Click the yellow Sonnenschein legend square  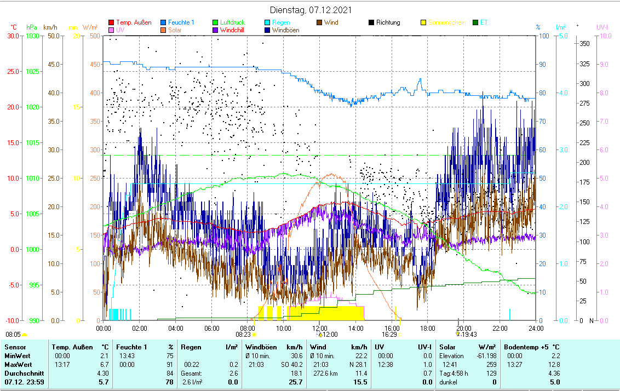[x=423, y=23]
